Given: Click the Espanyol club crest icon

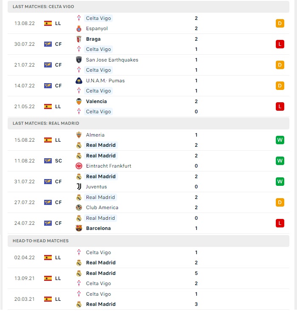Looking at the screenshot, I should click(79, 28).
